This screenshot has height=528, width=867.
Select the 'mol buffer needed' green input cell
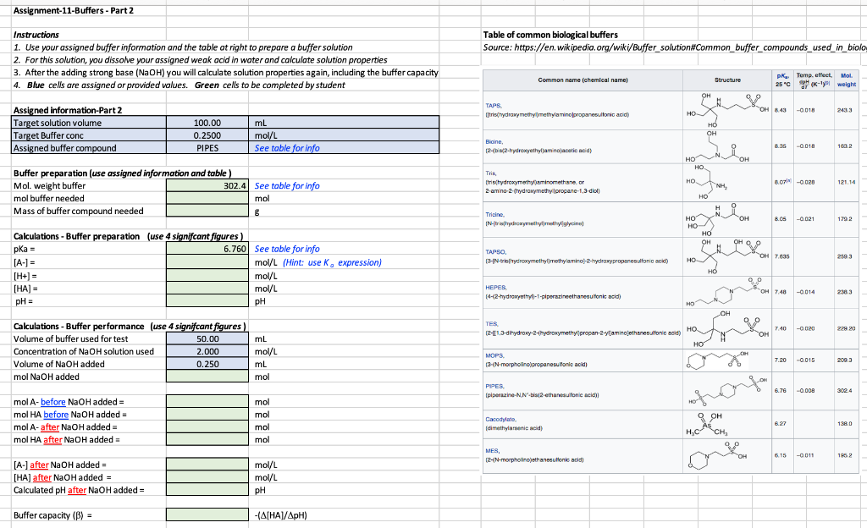coord(207,198)
